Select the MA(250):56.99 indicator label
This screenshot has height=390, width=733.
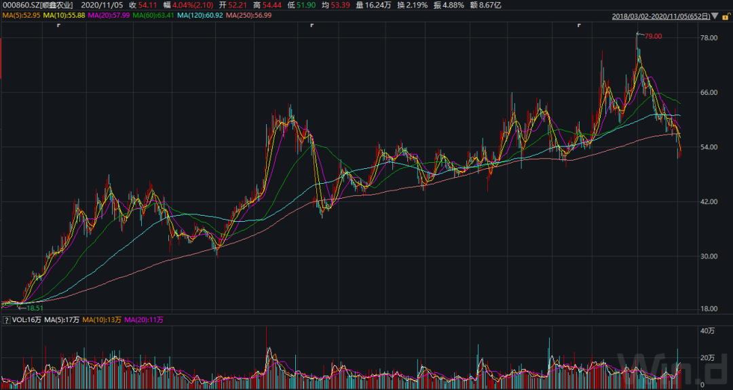point(248,15)
